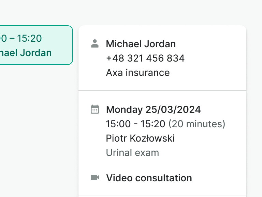Click blank card space right of Axa insurance
This screenshot has width=262, height=197.
[208, 73]
